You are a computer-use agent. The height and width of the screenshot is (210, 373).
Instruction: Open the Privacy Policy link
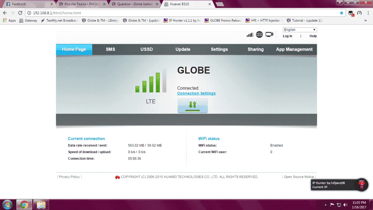pos(69,177)
